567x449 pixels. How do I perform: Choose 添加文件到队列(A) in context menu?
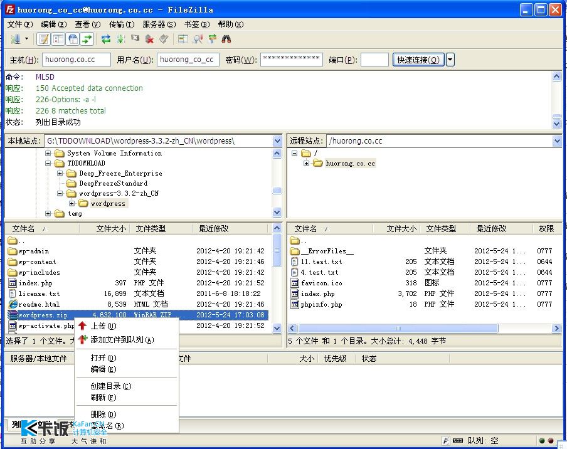click(x=127, y=340)
